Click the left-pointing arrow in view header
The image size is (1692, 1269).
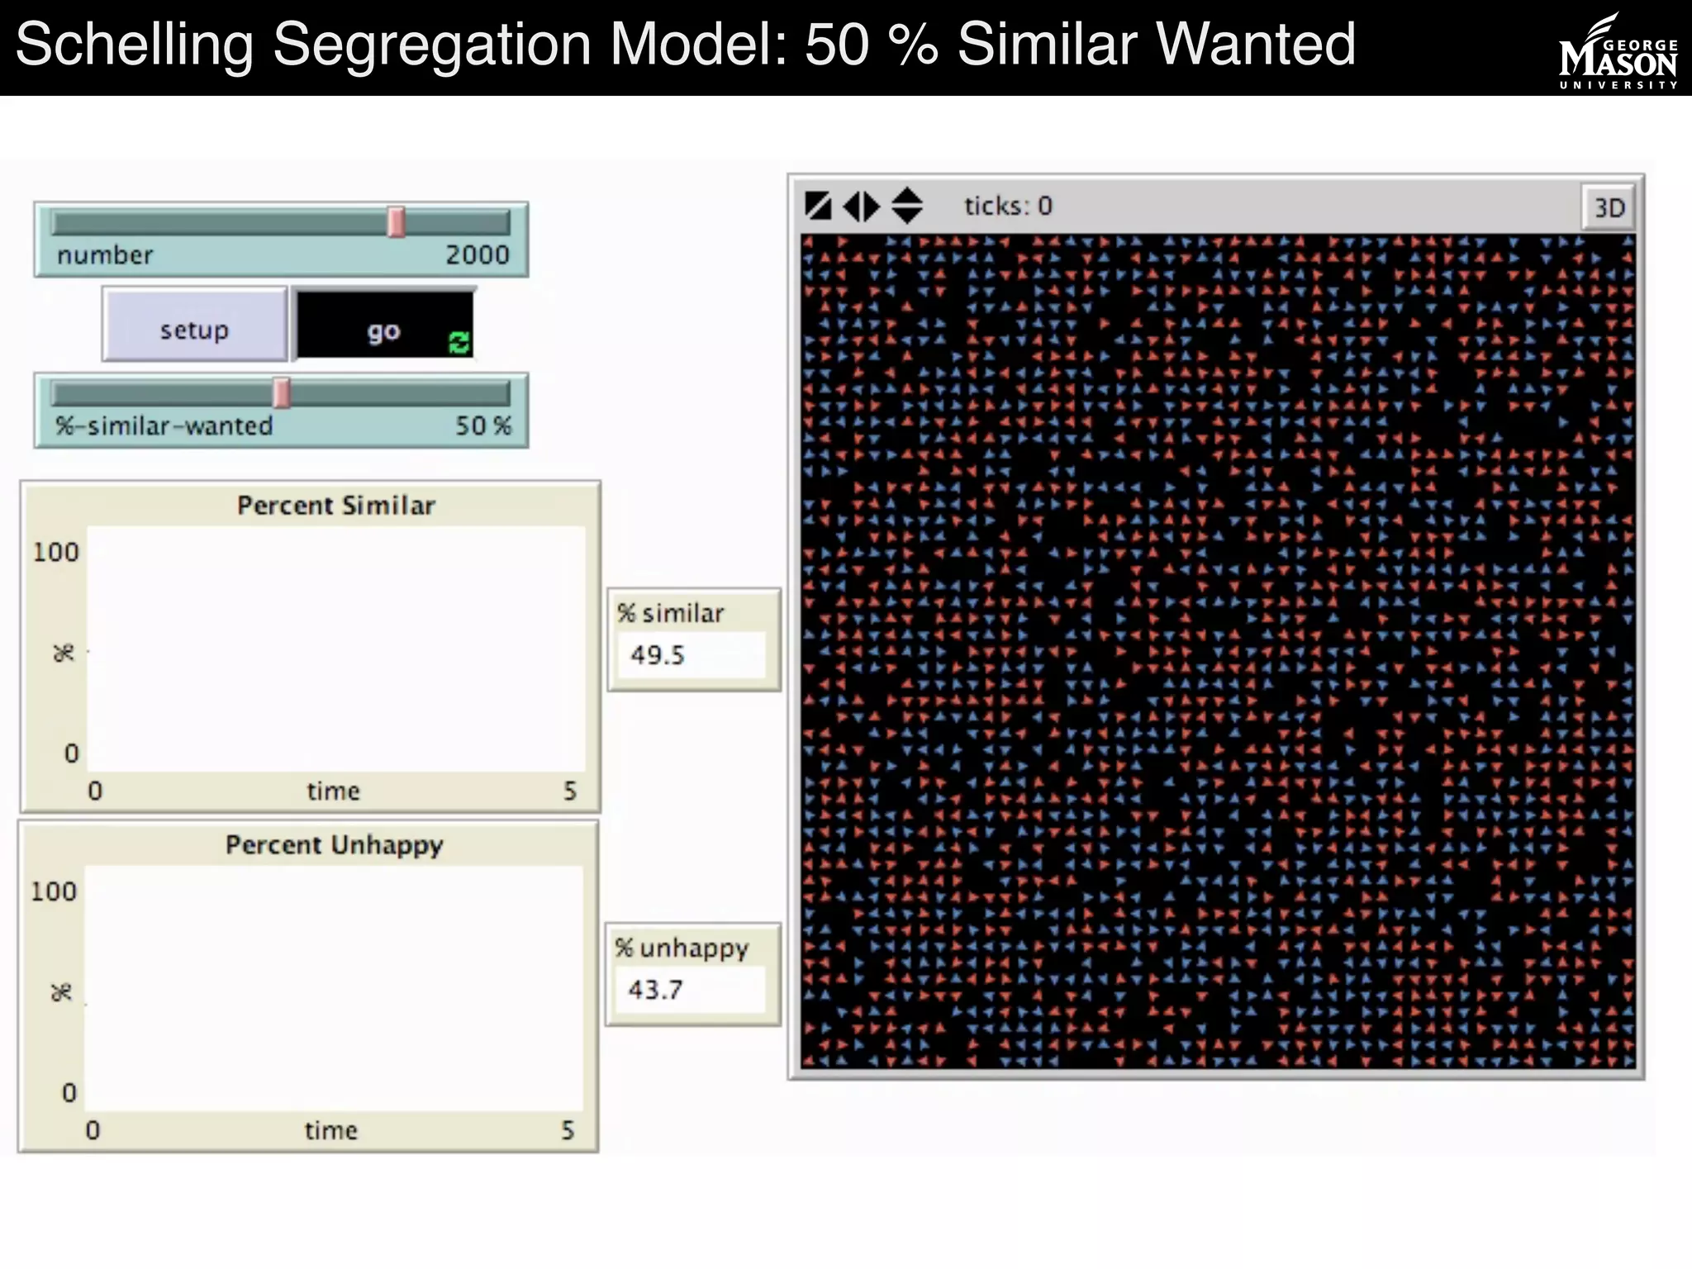click(x=851, y=206)
